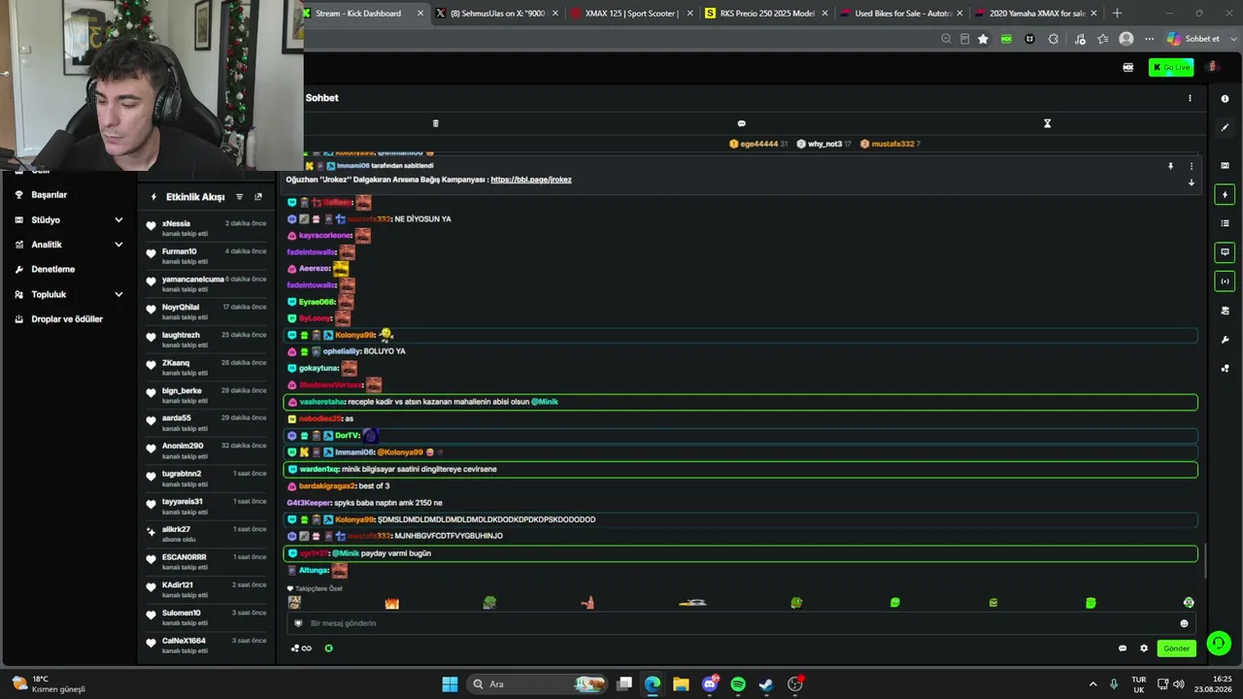
Task: Select the speech bubble tab in the chat header
Action: (741, 123)
